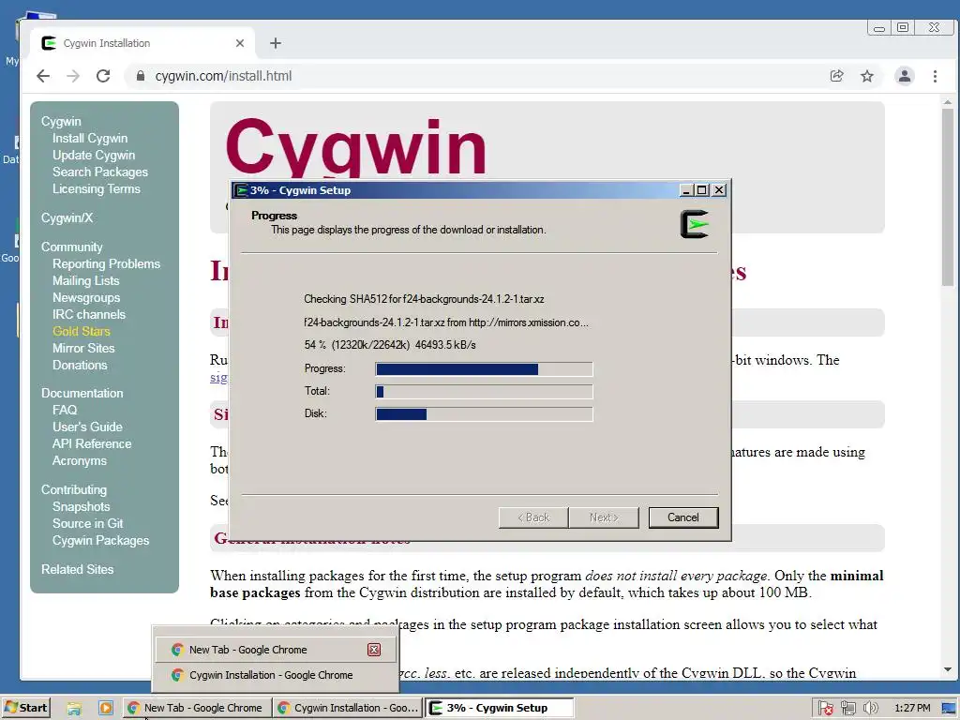The image size is (960, 720).
Task: Open the Gold Stars sidebar link
Action: point(82,331)
